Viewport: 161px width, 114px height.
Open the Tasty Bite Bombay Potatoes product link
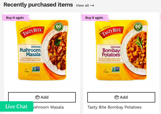click(114, 107)
